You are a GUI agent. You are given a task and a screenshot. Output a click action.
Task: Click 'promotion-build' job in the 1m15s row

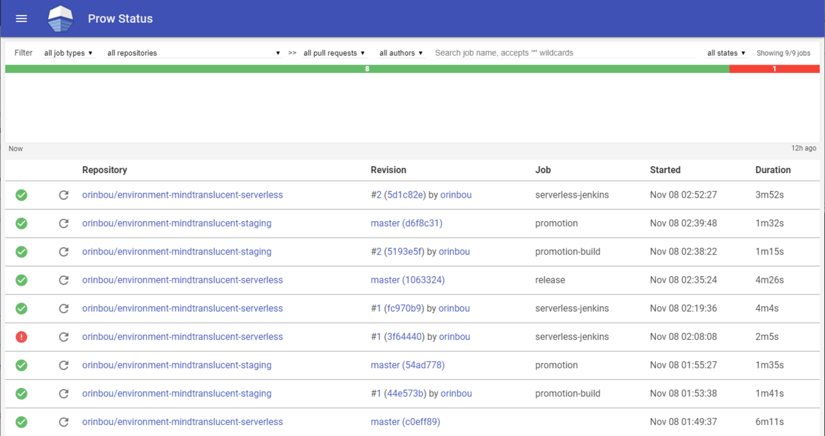568,252
